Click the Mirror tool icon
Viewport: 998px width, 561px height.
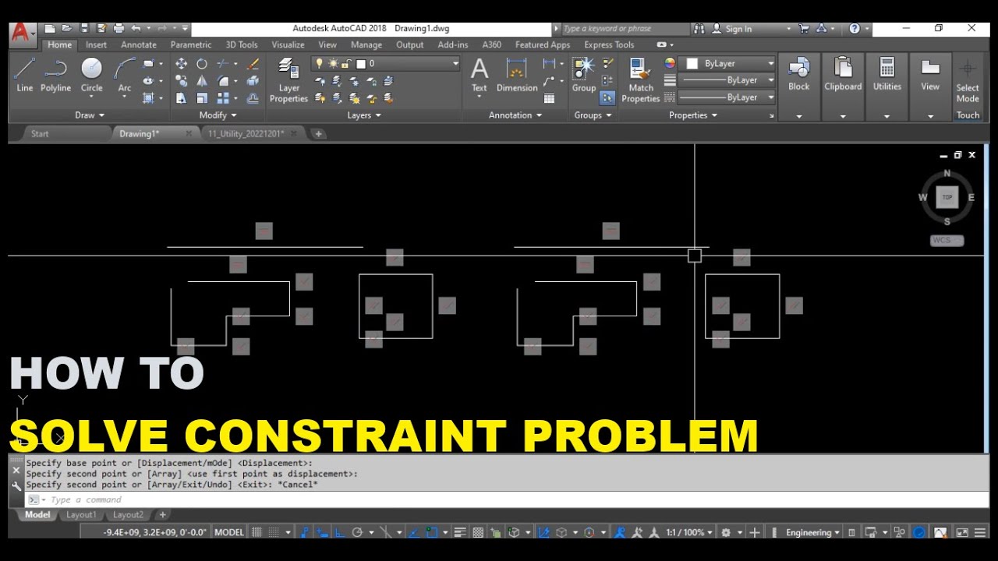coord(202,81)
